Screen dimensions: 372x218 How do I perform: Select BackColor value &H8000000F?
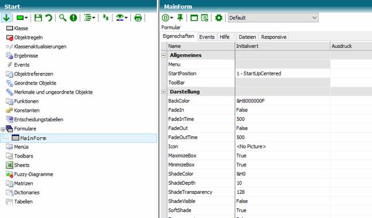click(282, 101)
